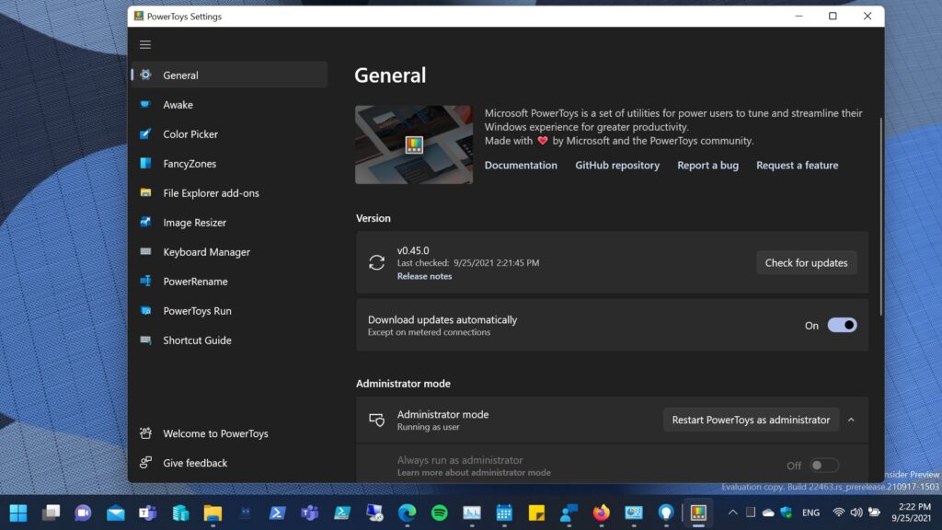Click the Check for updates button

(x=806, y=262)
